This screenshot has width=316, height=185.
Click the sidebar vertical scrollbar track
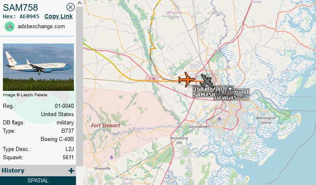79,87
